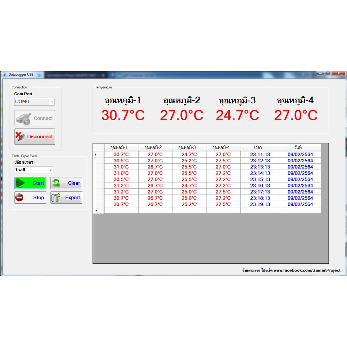The width and height of the screenshot is (347, 347).
Task: Open the COM6 port dropdown
Action: pos(52,102)
